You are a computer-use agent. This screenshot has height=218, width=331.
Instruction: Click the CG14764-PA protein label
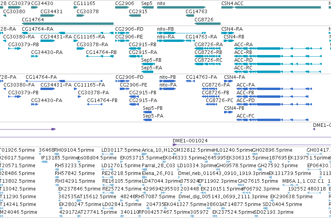[41, 77]
